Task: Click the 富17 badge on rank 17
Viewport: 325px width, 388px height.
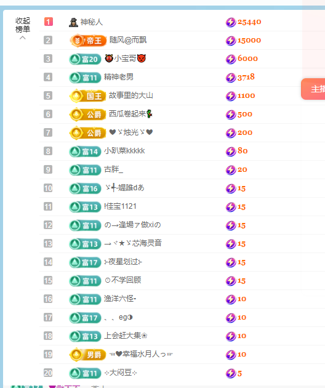Action: (x=85, y=318)
